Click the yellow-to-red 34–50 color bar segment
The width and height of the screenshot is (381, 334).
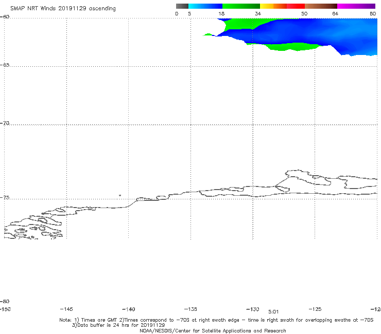point(282,6)
